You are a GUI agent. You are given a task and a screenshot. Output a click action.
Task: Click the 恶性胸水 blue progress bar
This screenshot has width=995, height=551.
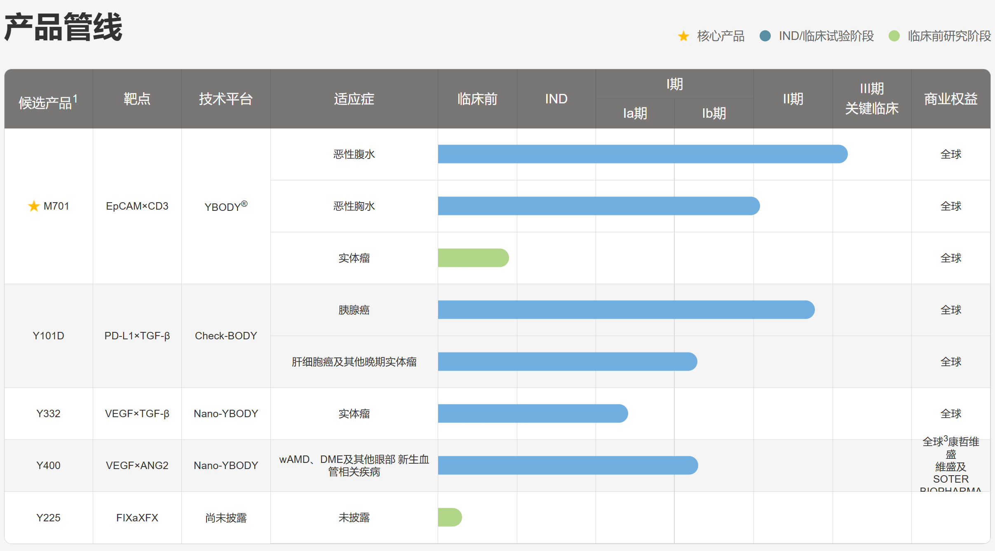point(599,206)
